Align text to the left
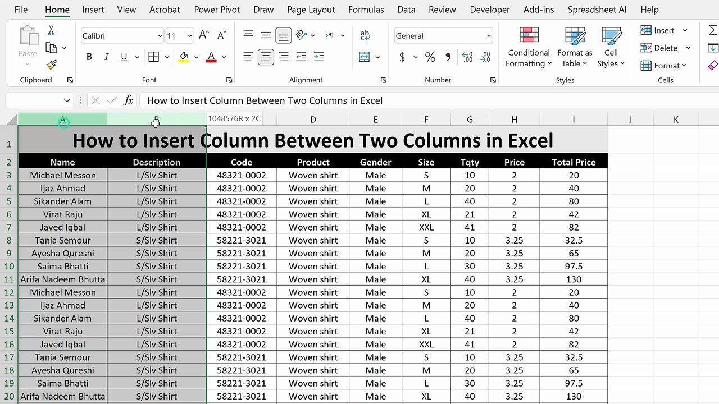 (x=248, y=57)
